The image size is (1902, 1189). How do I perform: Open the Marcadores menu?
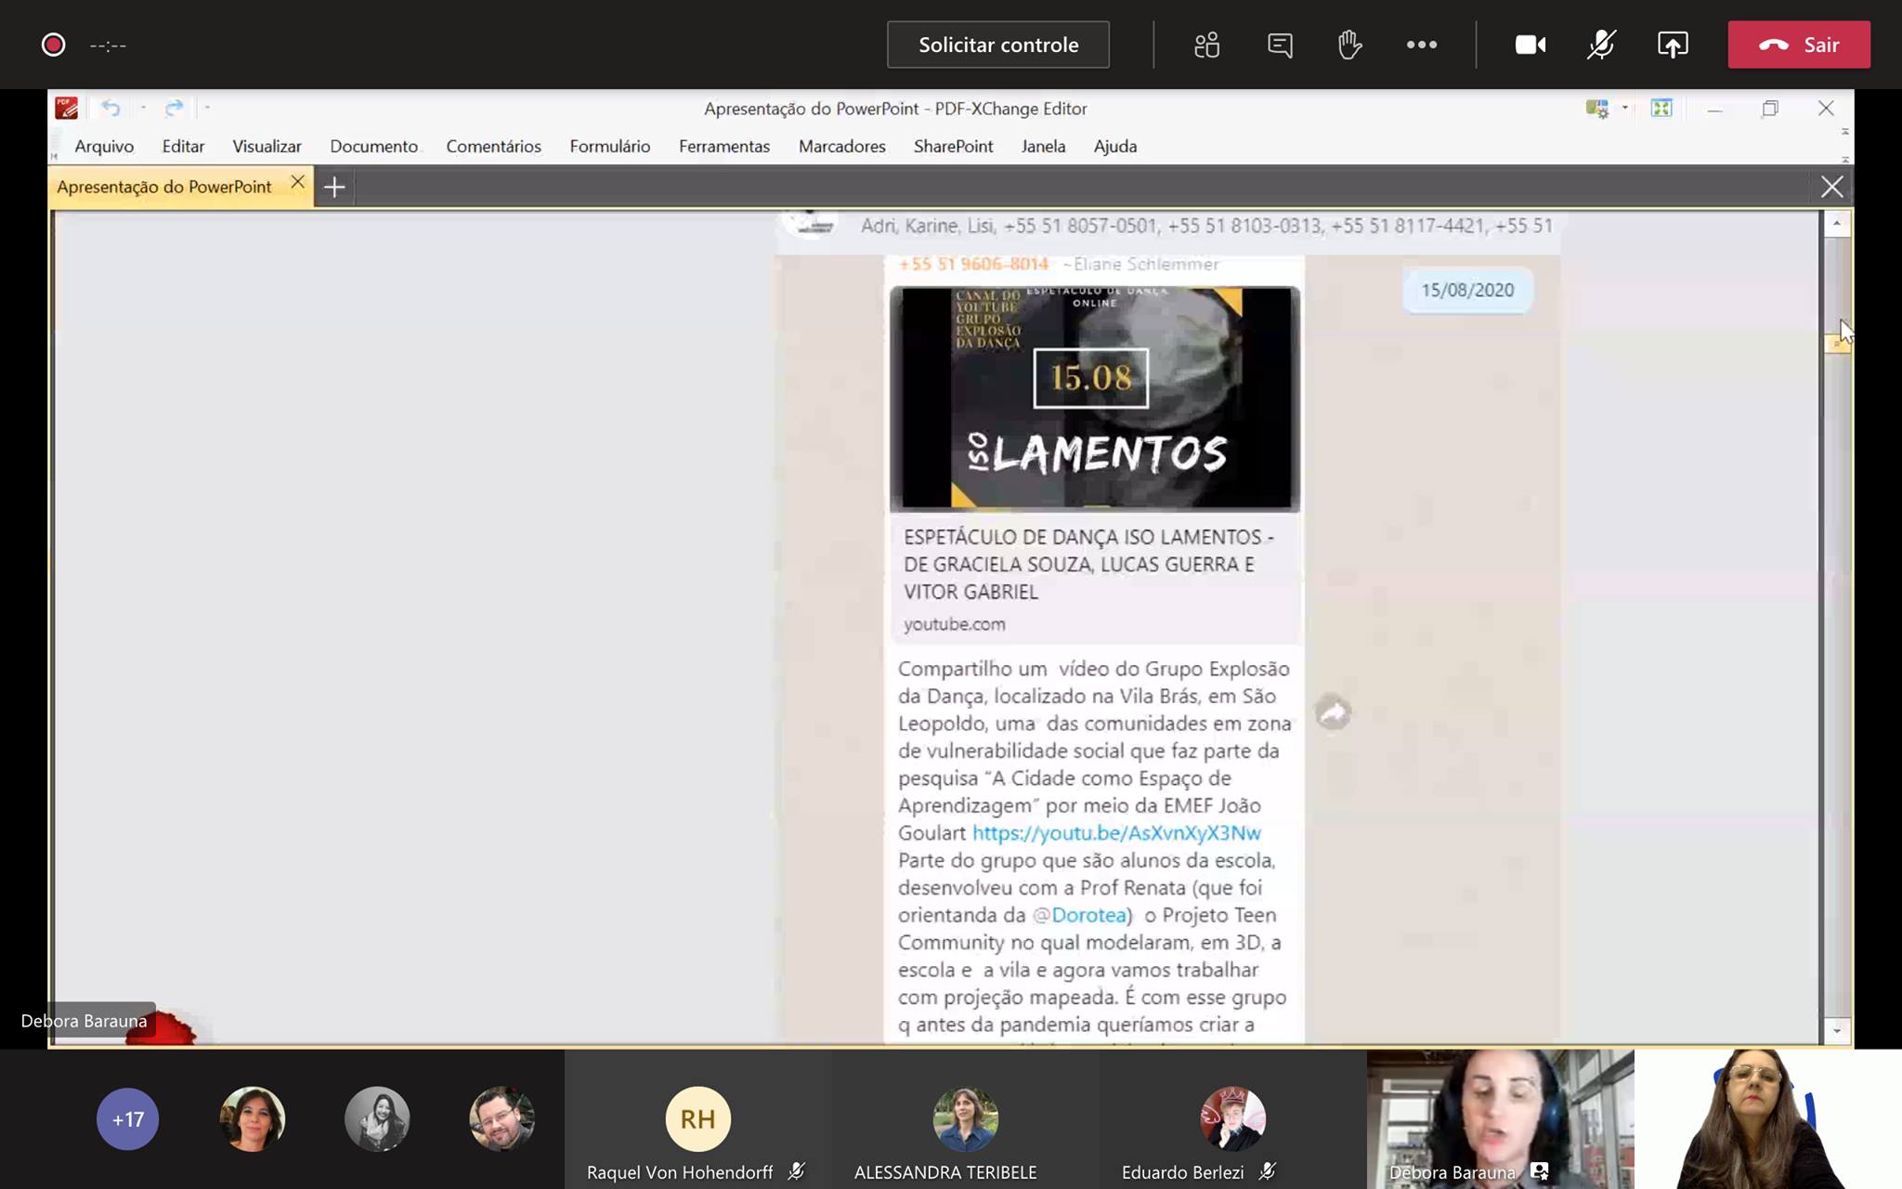(841, 146)
